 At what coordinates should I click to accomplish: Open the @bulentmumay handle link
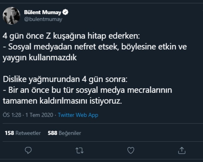tap(43, 19)
